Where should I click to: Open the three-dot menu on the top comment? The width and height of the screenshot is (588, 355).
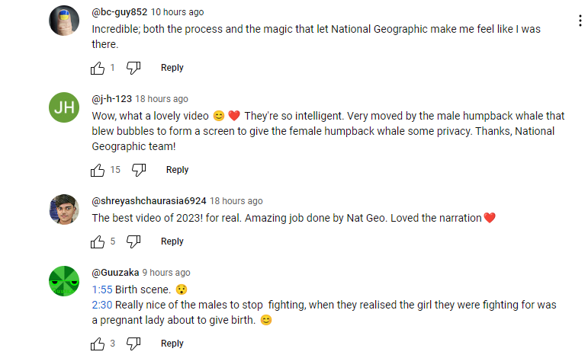pos(580,21)
